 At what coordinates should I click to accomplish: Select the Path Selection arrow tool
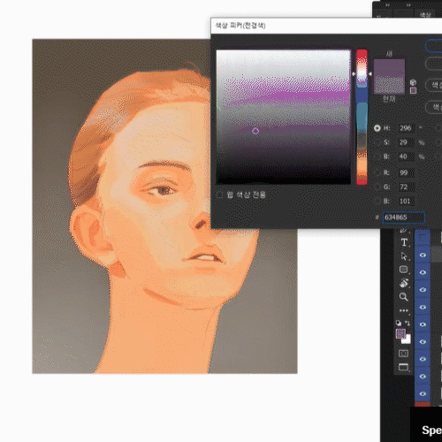(404, 256)
